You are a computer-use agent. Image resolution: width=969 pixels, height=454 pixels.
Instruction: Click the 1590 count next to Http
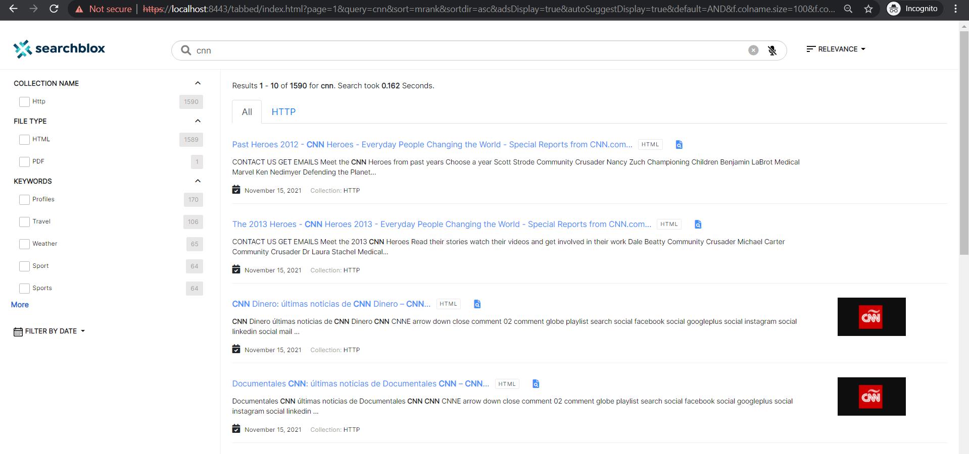191,102
